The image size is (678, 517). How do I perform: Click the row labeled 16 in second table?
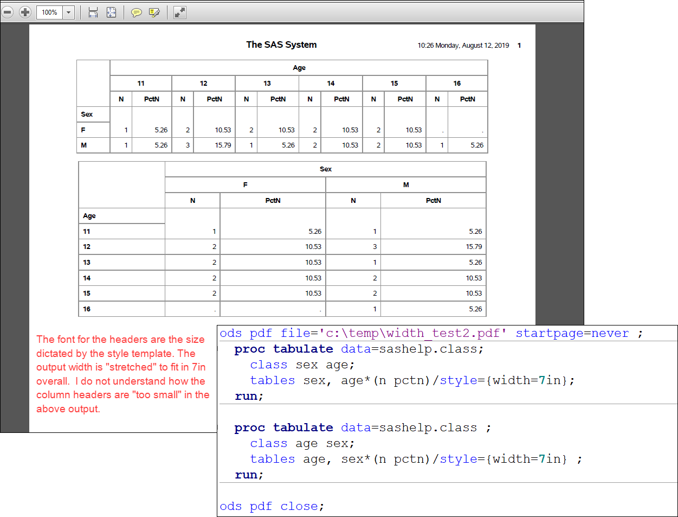pyautogui.click(x=86, y=308)
